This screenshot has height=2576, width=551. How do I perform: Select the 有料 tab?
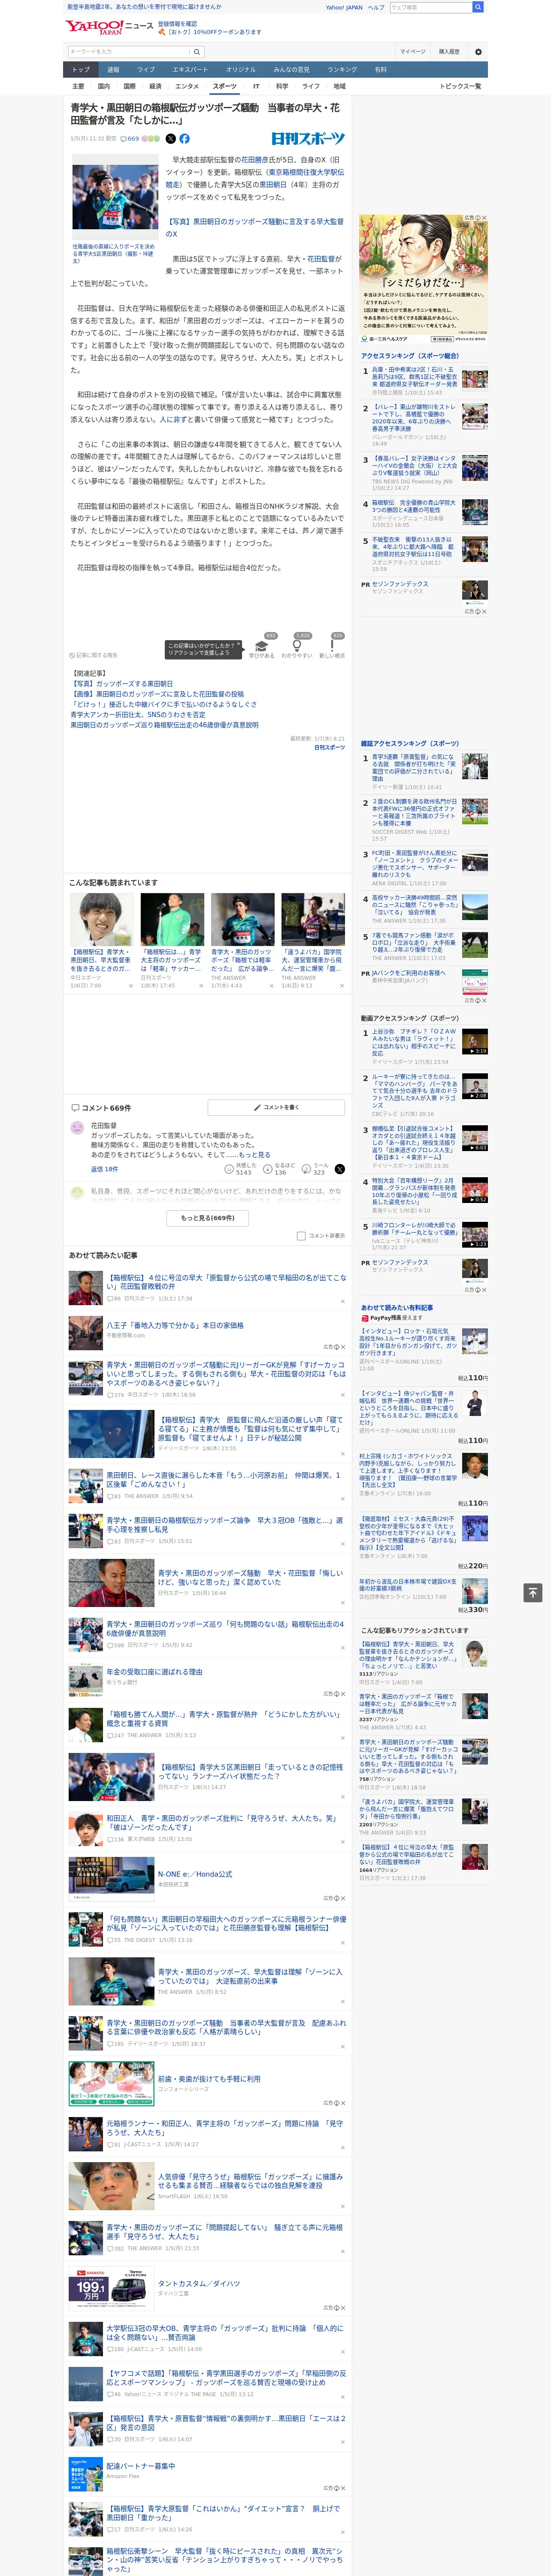(380, 70)
